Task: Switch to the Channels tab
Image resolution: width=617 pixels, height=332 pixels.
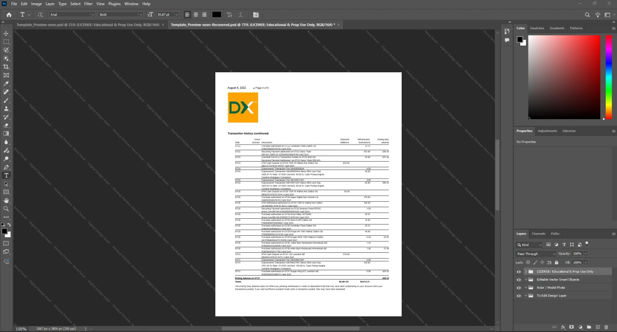Action: tap(538, 233)
